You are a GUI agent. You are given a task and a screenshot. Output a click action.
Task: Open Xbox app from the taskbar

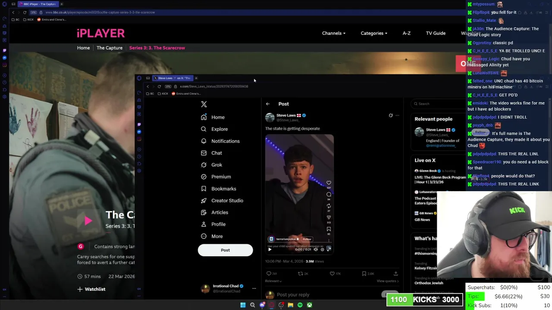(x=310, y=305)
